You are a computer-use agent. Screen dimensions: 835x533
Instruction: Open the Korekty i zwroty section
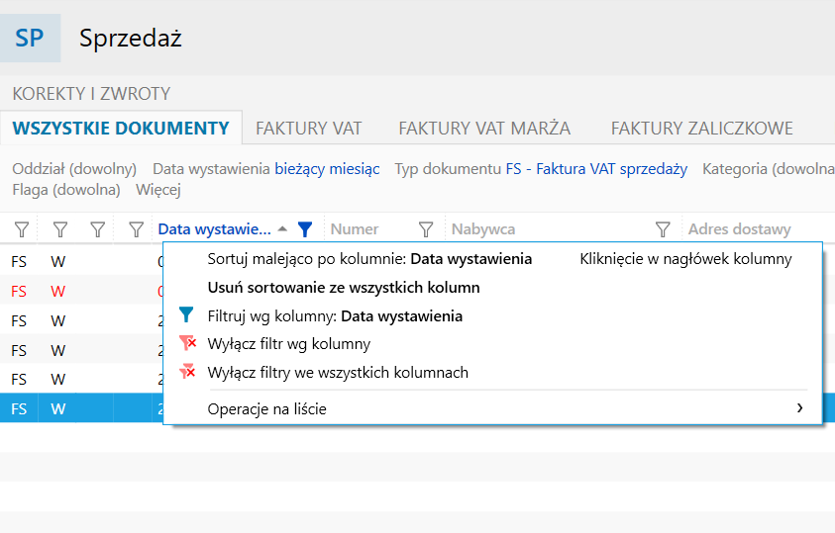(x=91, y=94)
